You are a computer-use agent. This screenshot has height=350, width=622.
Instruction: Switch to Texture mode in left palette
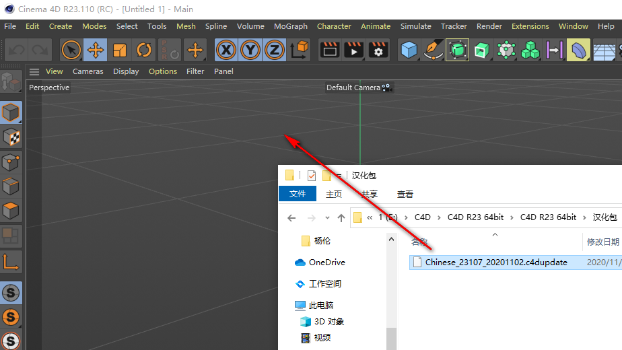click(x=11, y=137)
